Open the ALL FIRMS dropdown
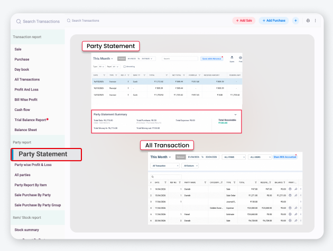Image resolution: width=333 pixels, height=251 pixels. click(234, 157)
